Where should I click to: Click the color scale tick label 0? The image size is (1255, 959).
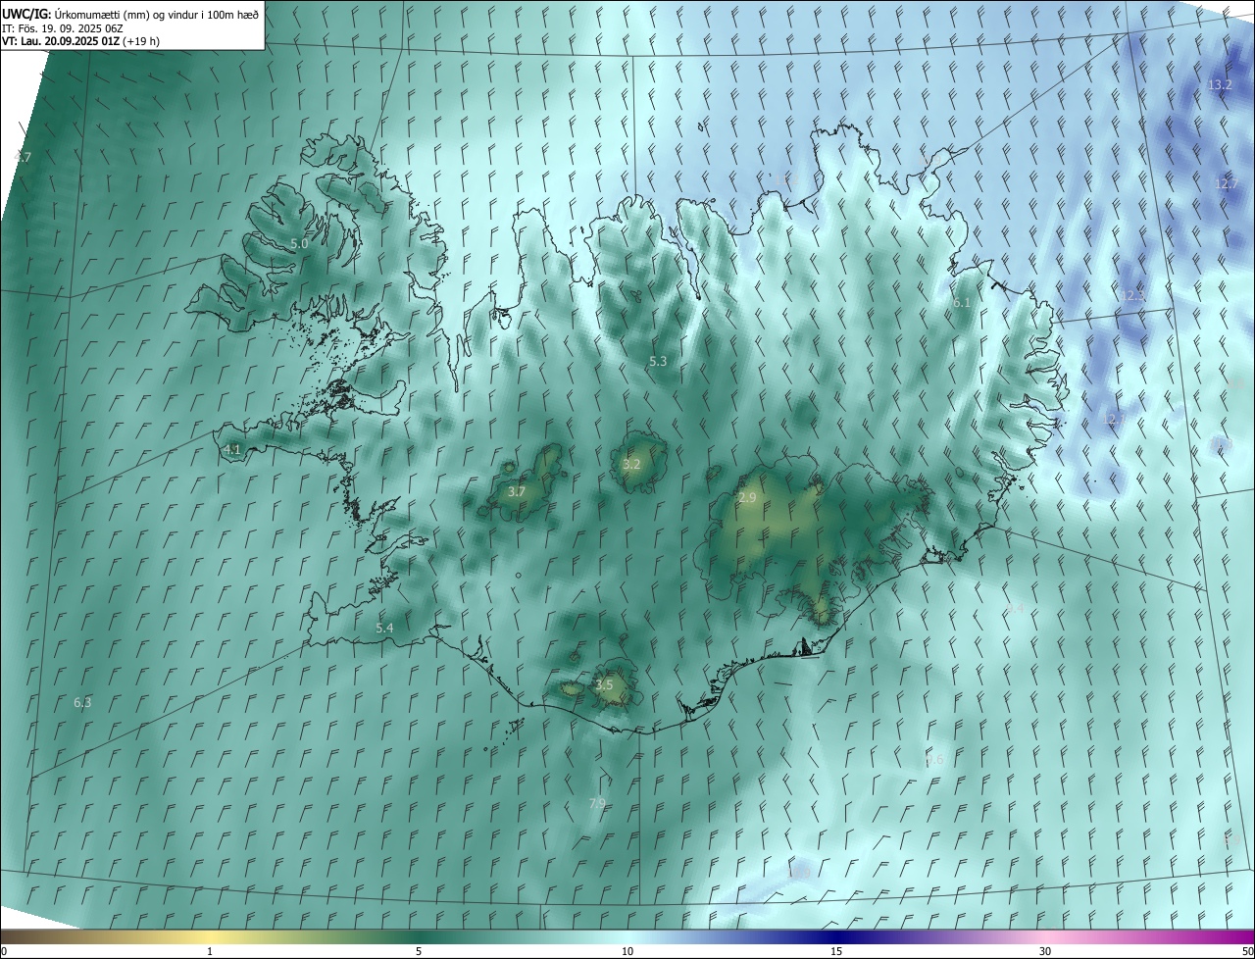(x=4, y=951)
